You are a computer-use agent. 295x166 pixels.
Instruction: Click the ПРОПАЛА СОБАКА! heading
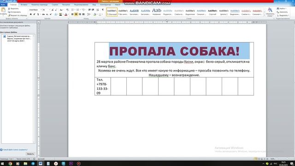[x=174, y=51]
